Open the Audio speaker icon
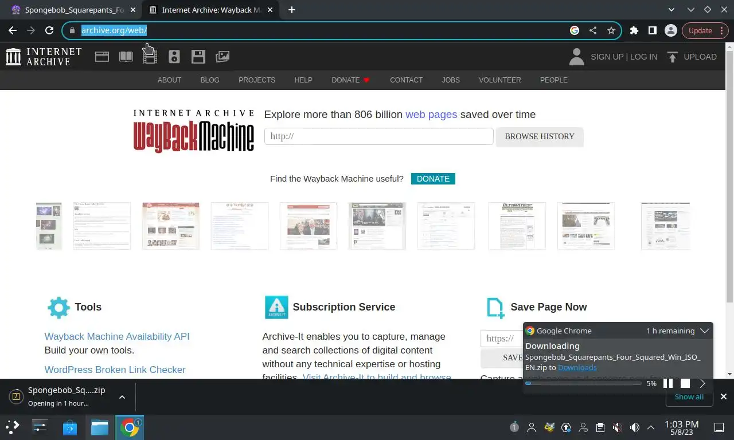Screen dimensions: 734x440 (174, 56)
